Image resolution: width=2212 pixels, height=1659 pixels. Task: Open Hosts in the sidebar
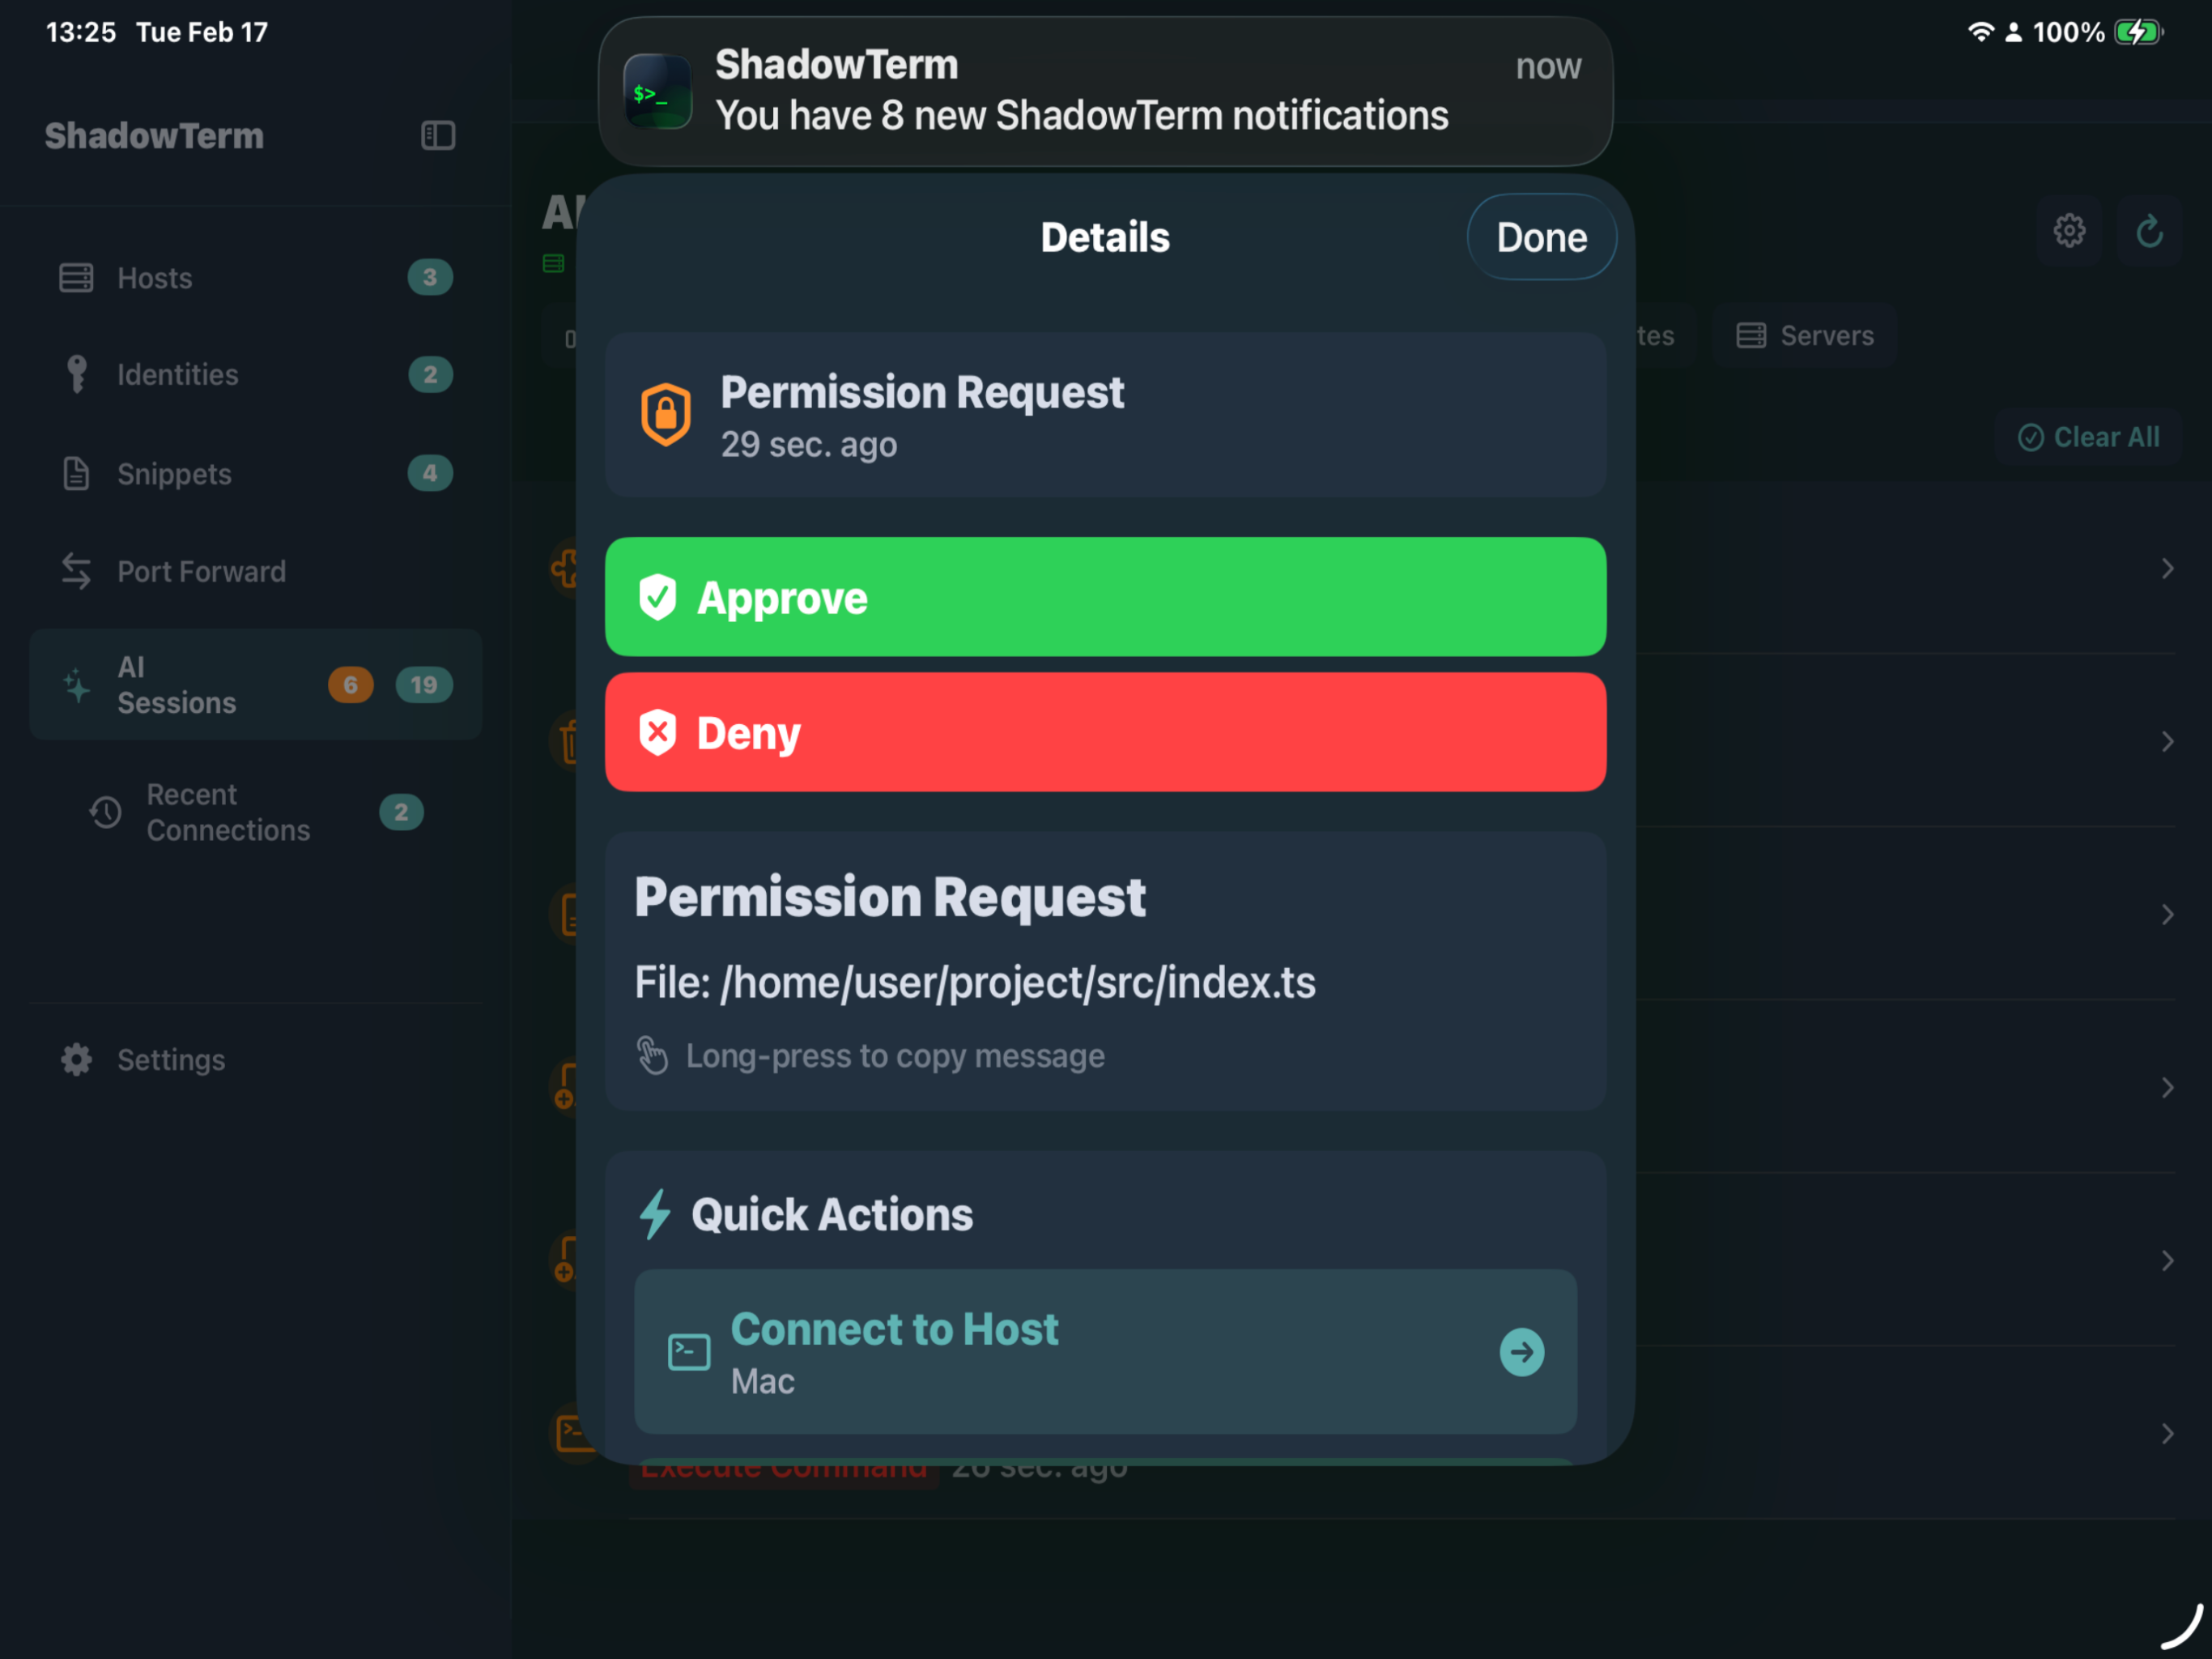click(x=256, y=277)
